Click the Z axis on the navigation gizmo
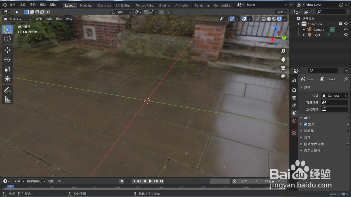351x197 pixels. click(x=275, y=28)
